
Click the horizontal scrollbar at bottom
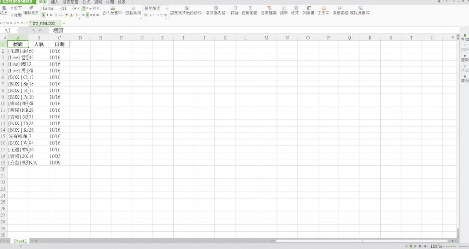[362, 241]
